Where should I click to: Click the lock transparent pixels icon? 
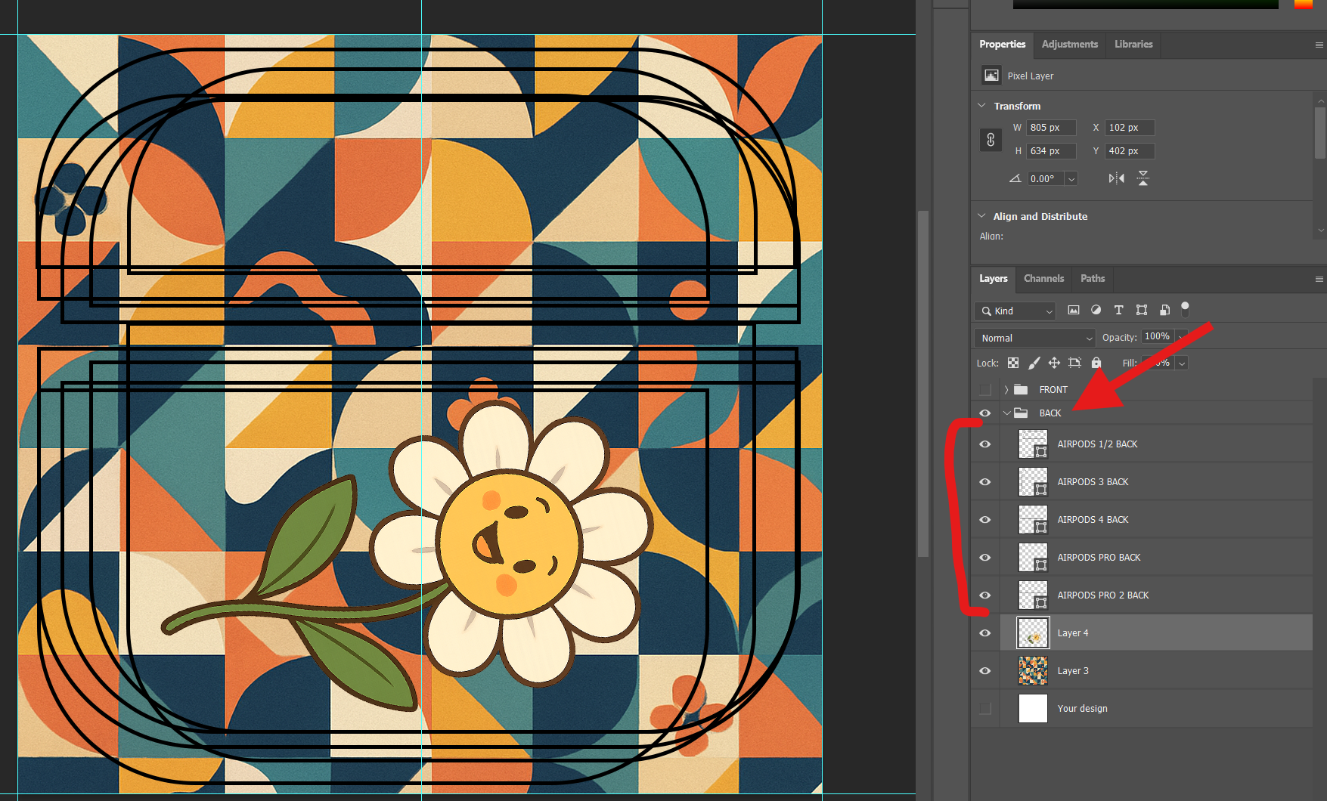(x=1013, y=363)
